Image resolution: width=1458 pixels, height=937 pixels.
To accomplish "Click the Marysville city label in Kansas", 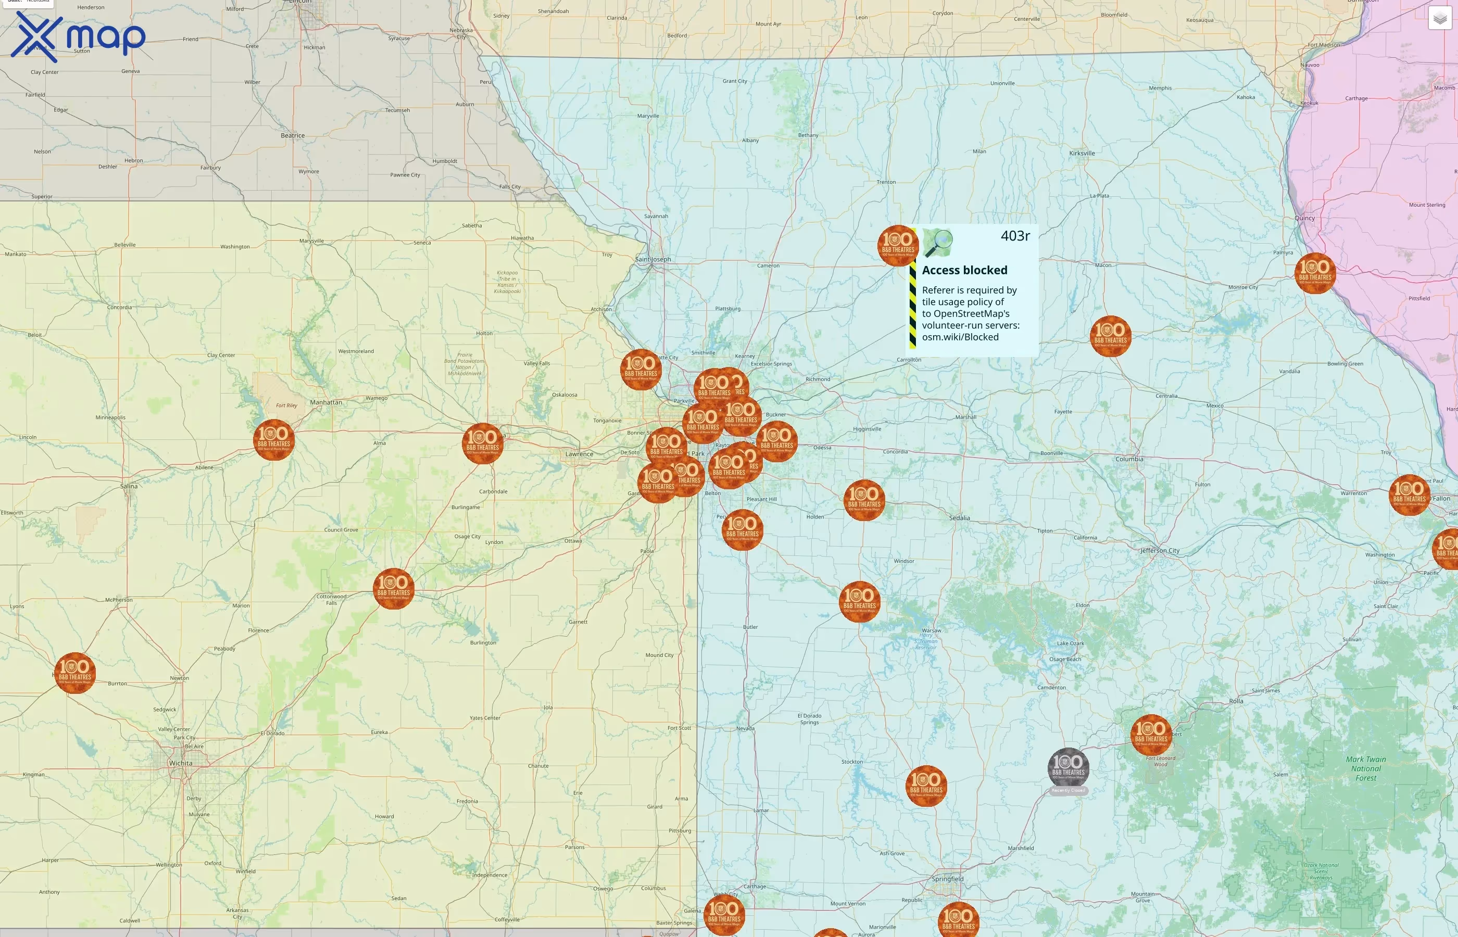I will tap(311, 241).
